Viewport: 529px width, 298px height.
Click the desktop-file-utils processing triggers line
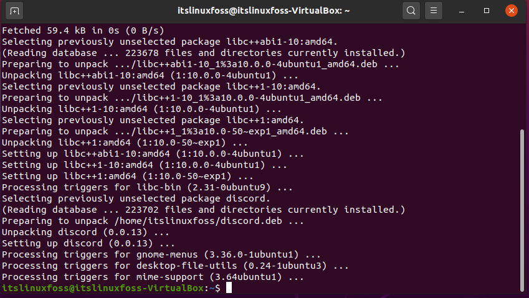(x=175, y=266)
